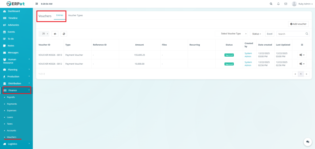Click Approved status badge for voucher 0013
315x149 pixels.
[x=229, y=55]
